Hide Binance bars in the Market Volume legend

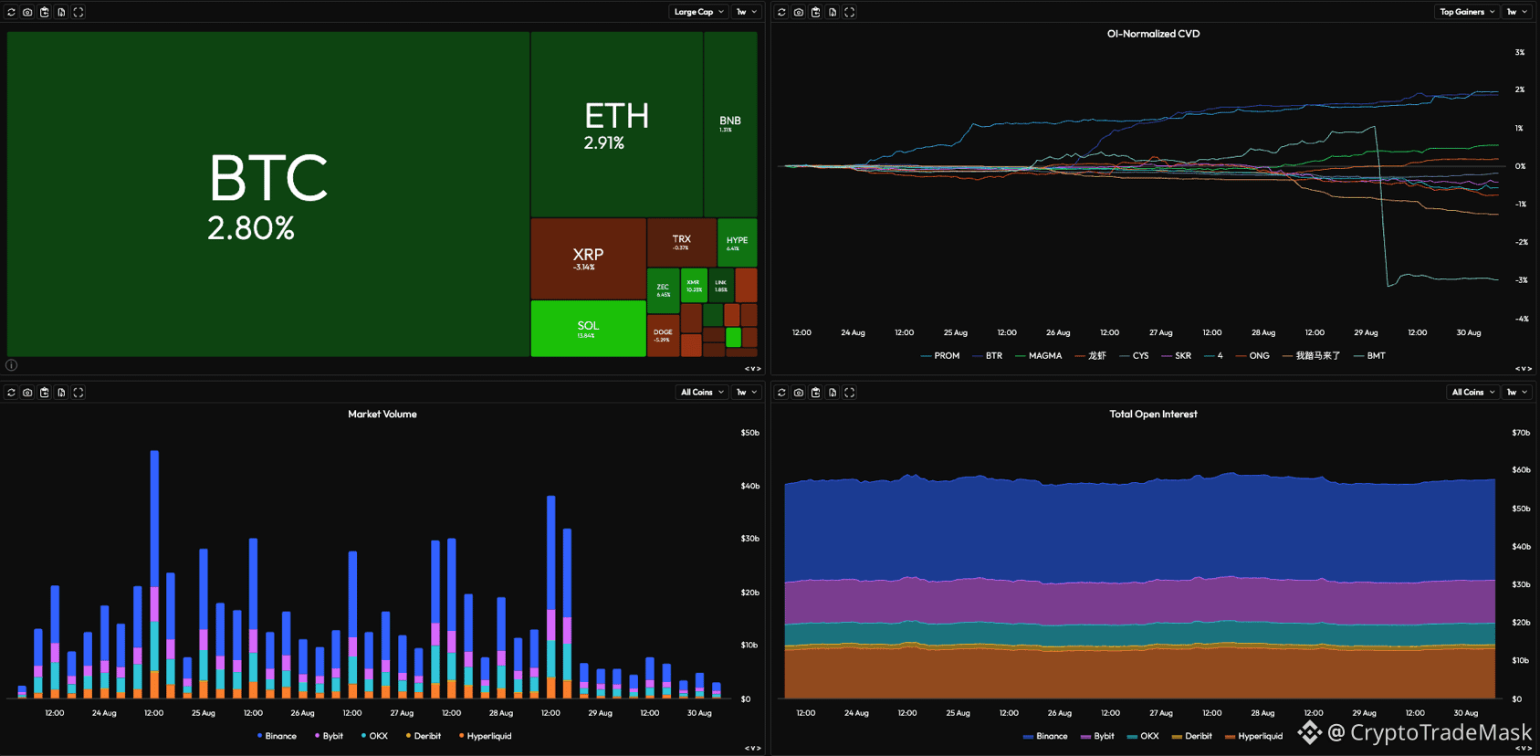coord(277,736)
